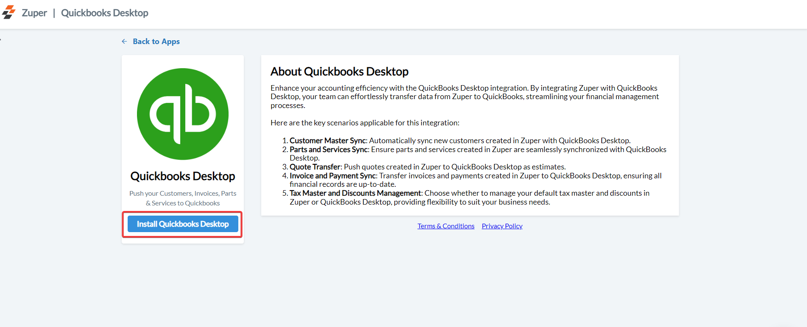
Task: Open the Privacy Policy link
Action: pyautogui.click(x=502, y=226)
